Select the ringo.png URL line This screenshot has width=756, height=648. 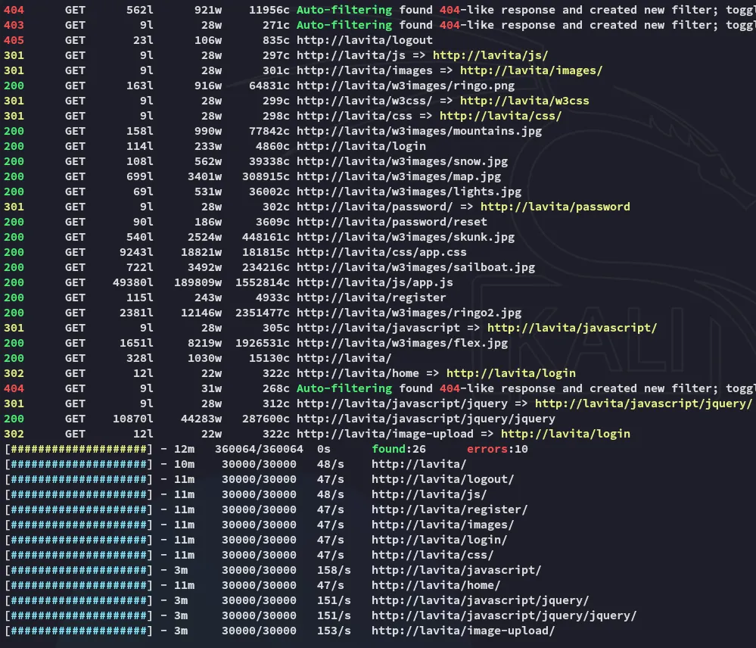406,86
